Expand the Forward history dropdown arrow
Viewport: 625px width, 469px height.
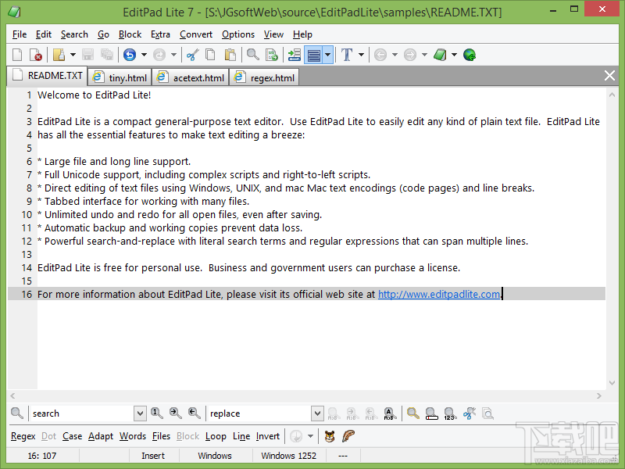(424, 55)
